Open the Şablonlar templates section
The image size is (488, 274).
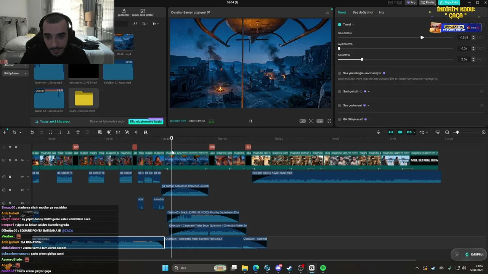click(123, 13)
